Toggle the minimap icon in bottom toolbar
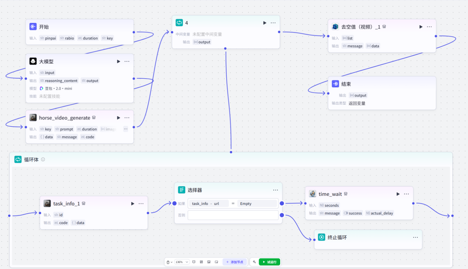This screenshot has width=468, height=269. (x=209, y=262)
